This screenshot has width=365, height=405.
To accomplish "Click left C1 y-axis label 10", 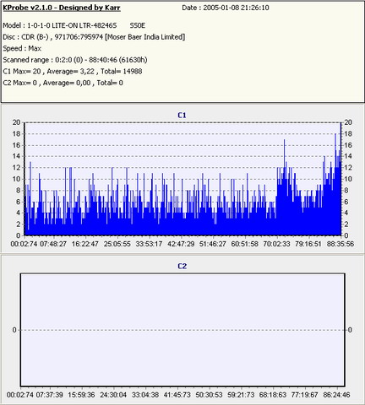I will click(x=16, y=179).
